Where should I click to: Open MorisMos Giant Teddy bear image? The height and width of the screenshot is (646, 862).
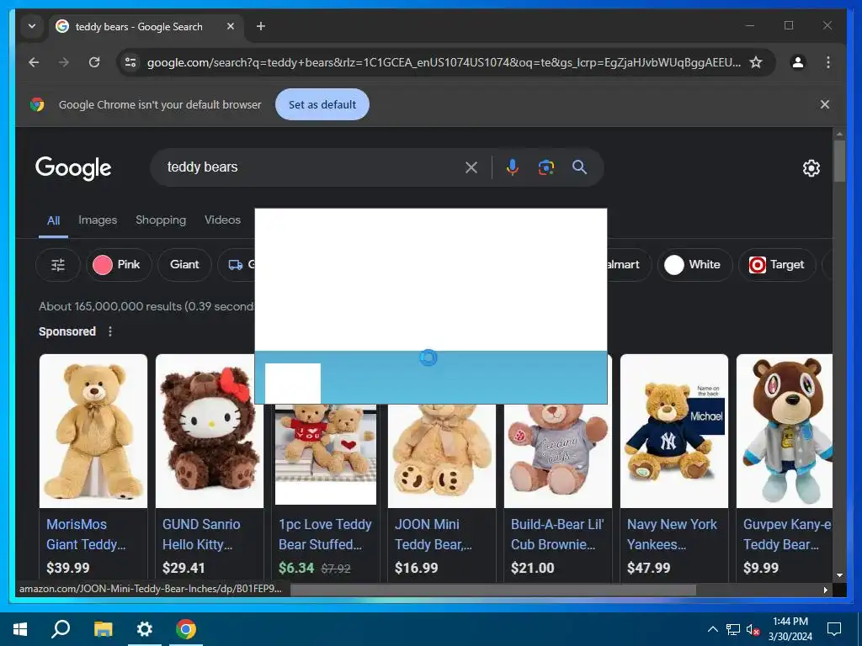coord(93,431)
